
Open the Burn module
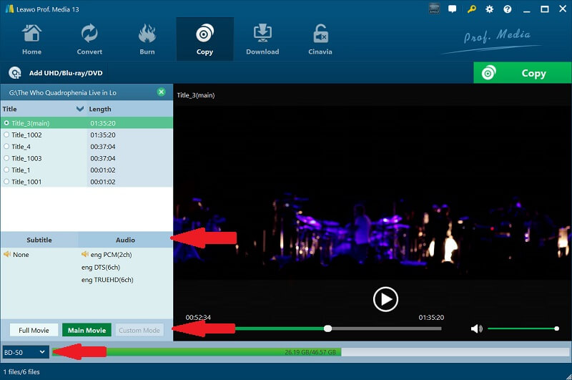147,39
